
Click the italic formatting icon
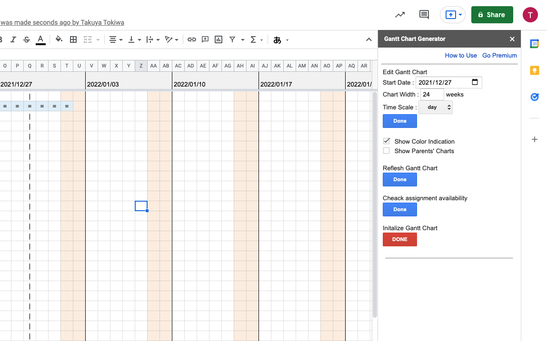[13, 39]
